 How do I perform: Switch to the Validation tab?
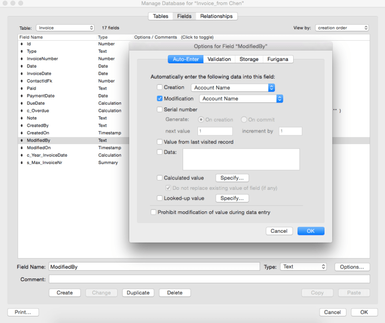(219, 59)
